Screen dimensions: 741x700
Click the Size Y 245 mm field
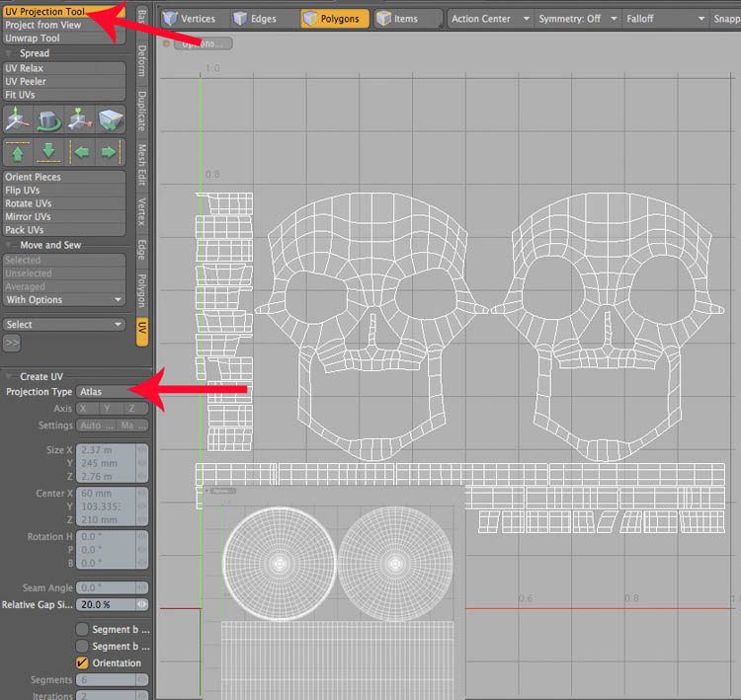point(108,463)
